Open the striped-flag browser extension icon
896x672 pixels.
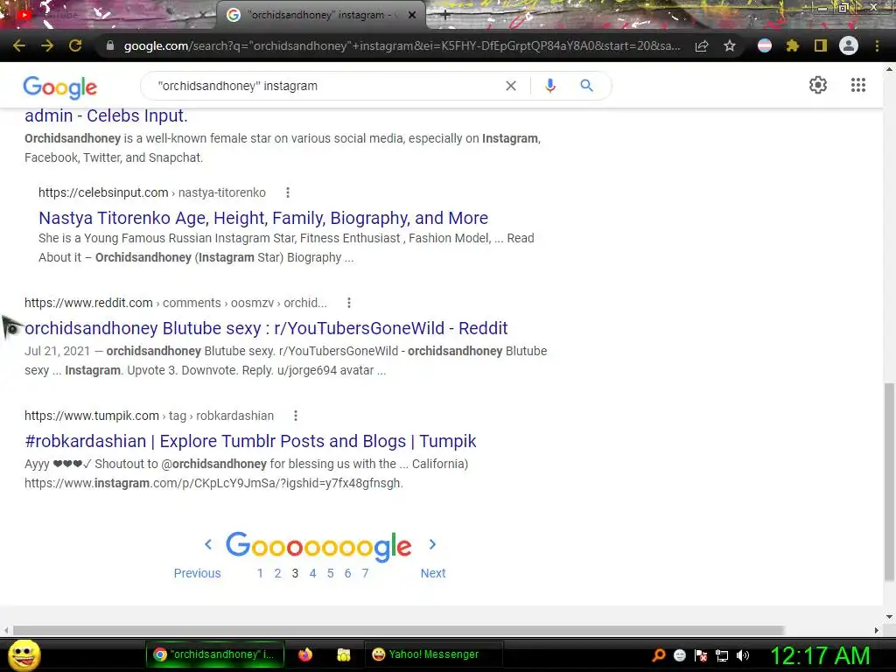point(765,45)
